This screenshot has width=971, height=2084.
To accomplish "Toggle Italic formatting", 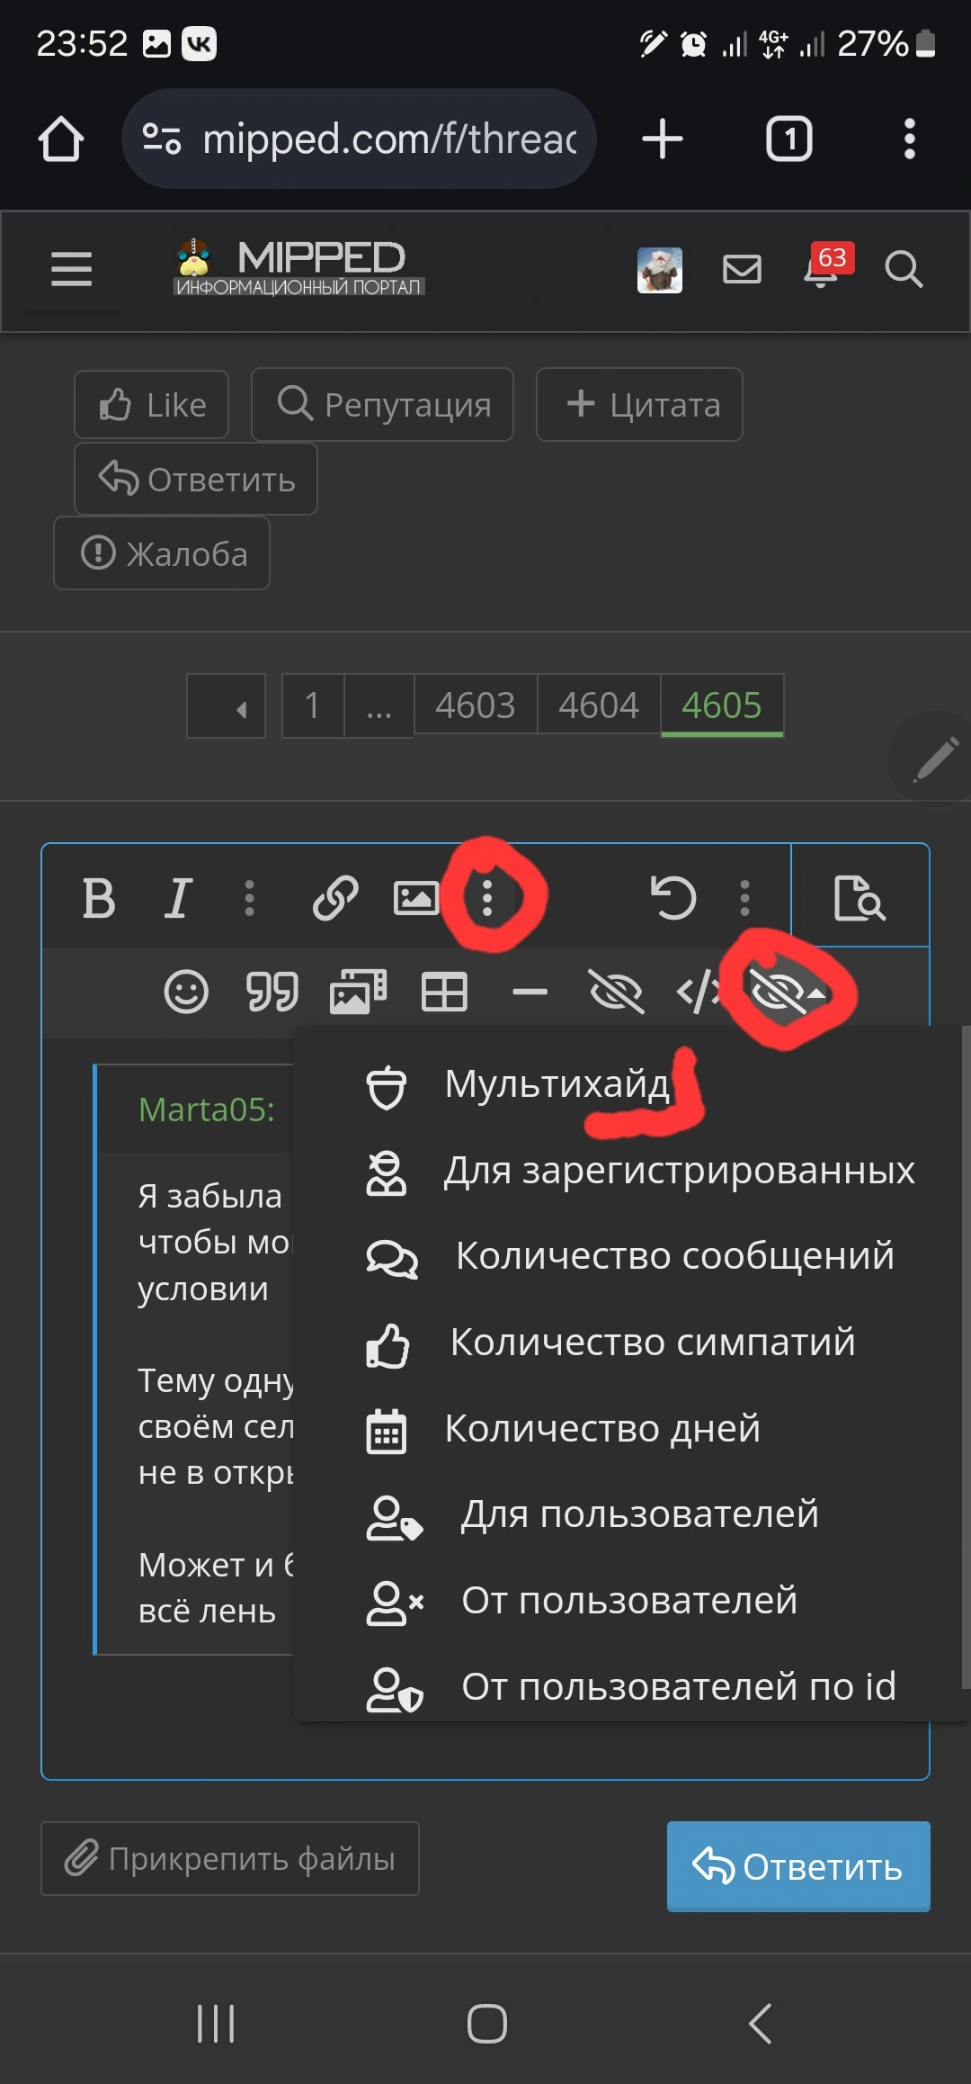I will pos(178,898).
